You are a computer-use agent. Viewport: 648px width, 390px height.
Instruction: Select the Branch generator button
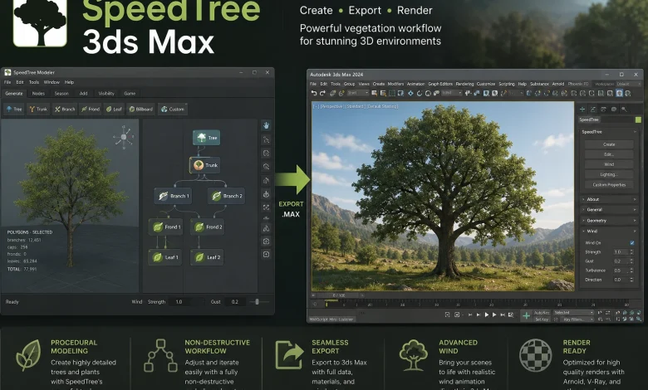(65, 110)
